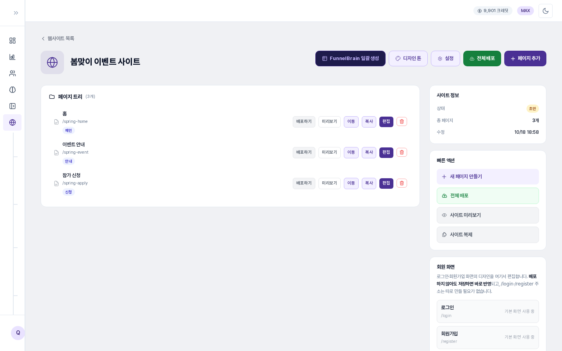This screenshot has width=562, height=351.
Task: Click 이동 for 참가 신청 page
Action: 351,183
